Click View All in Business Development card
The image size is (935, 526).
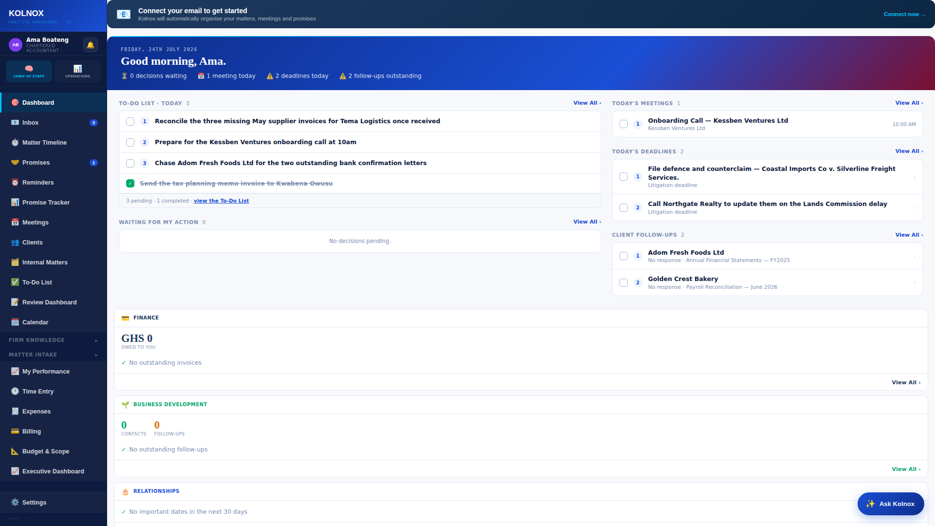(x=906, y=469)
